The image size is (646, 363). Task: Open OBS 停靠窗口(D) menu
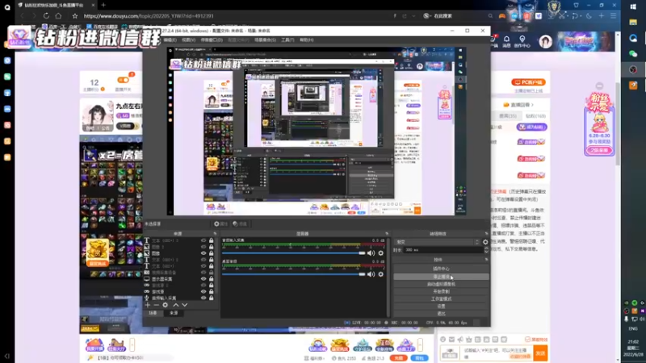(x=212, y=40)
